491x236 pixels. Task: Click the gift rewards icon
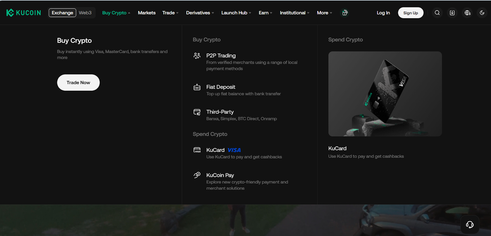coord(345,13)
